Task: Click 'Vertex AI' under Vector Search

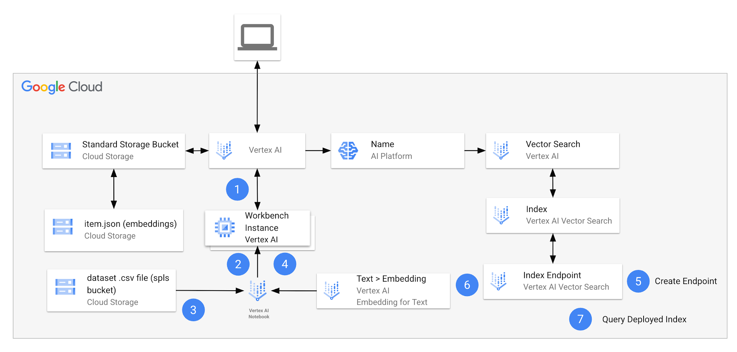Action: (x=542, y=156)
